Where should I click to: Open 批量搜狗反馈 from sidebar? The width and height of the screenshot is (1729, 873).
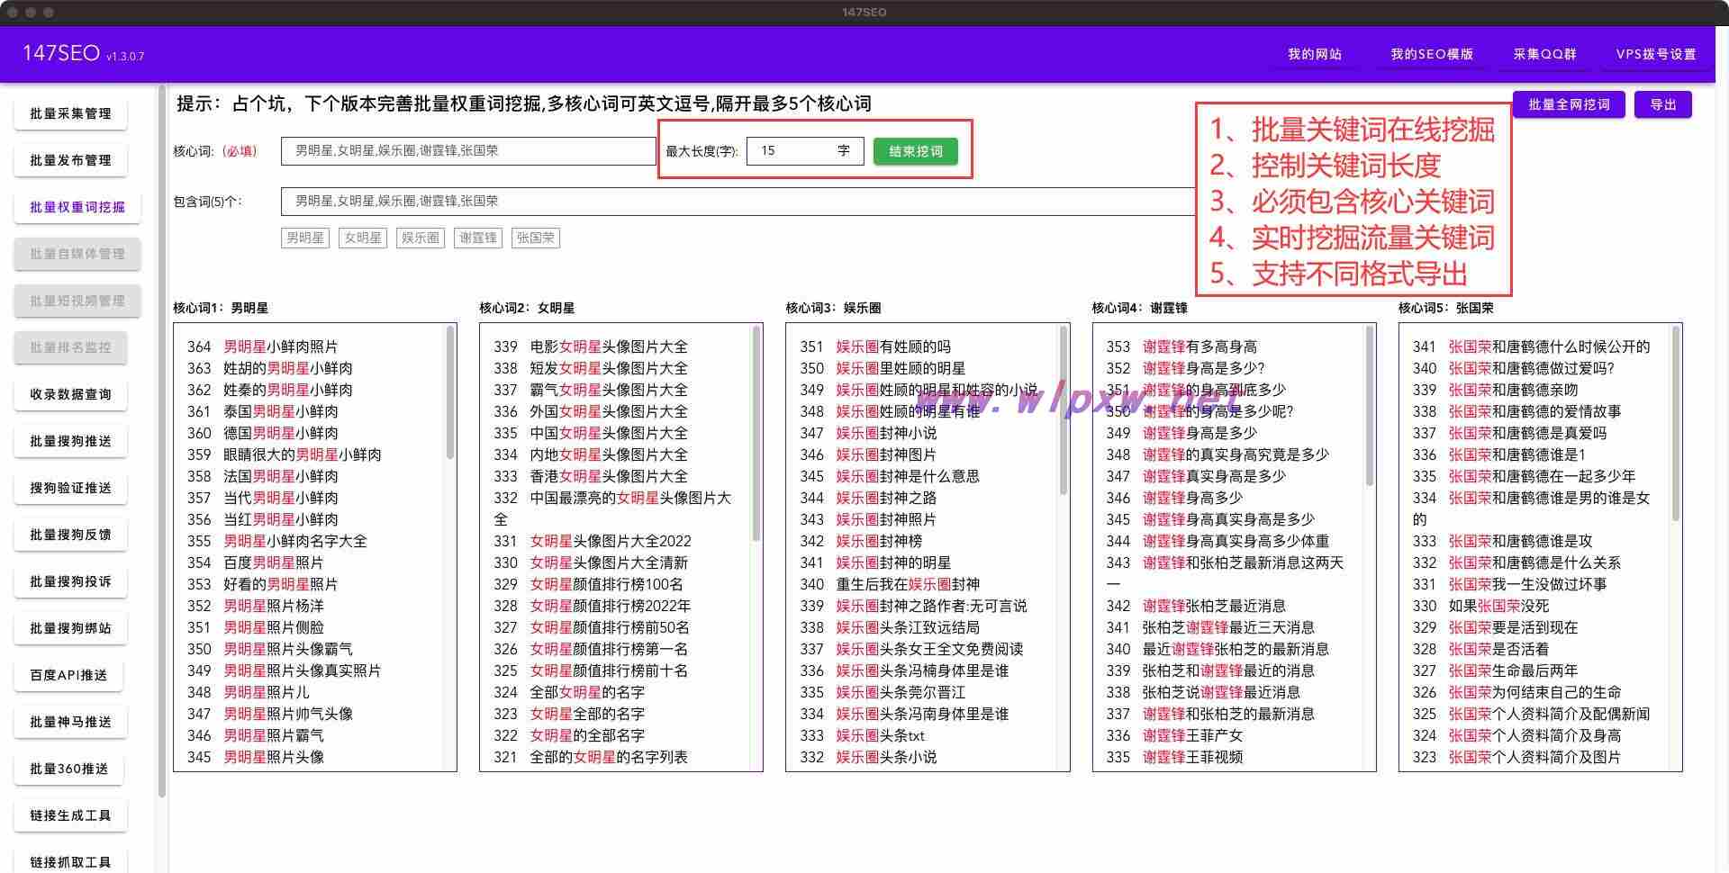70,535
